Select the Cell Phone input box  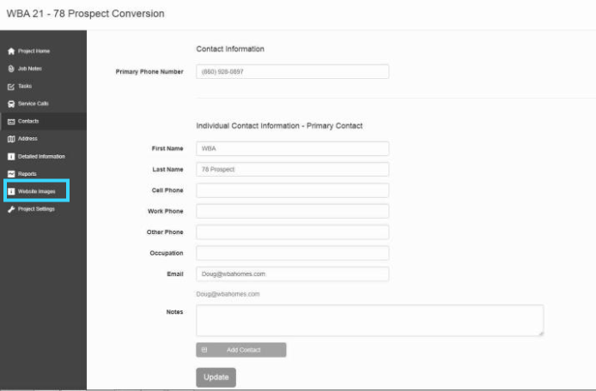coord(292,190)
